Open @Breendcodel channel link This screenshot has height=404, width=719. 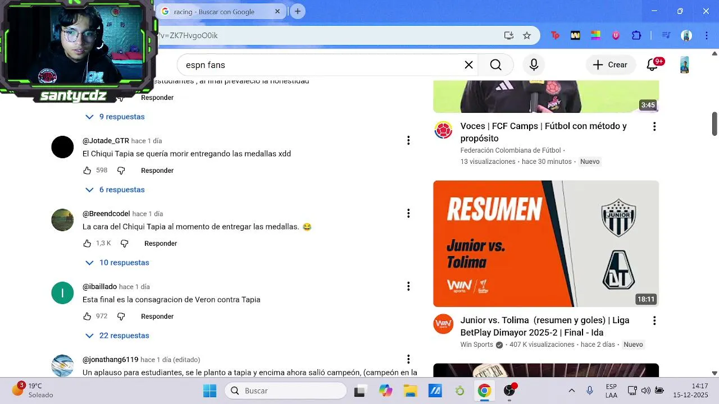pos(106,214)
